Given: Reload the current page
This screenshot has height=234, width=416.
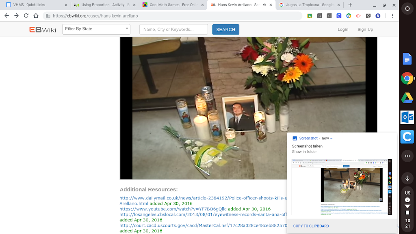Looking at the screenshot, I should point(26,16).
